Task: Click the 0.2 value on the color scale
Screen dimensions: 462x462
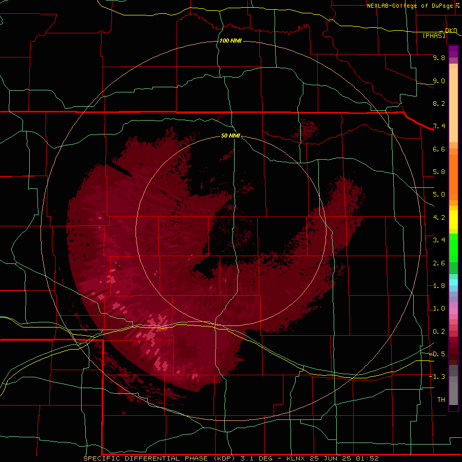Action: pos(439,332)
